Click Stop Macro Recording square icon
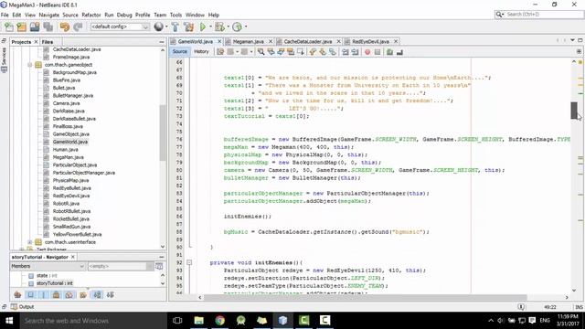 click(378, 52)
